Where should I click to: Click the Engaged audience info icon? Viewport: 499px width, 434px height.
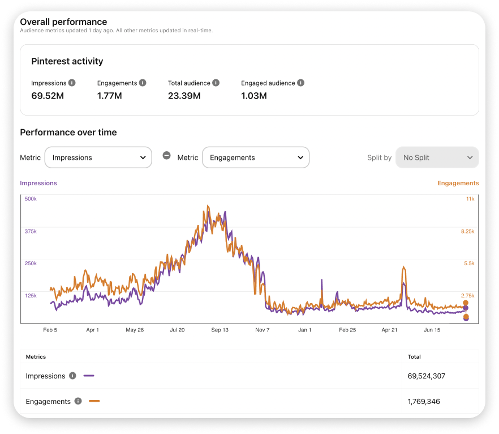(301, 83)
